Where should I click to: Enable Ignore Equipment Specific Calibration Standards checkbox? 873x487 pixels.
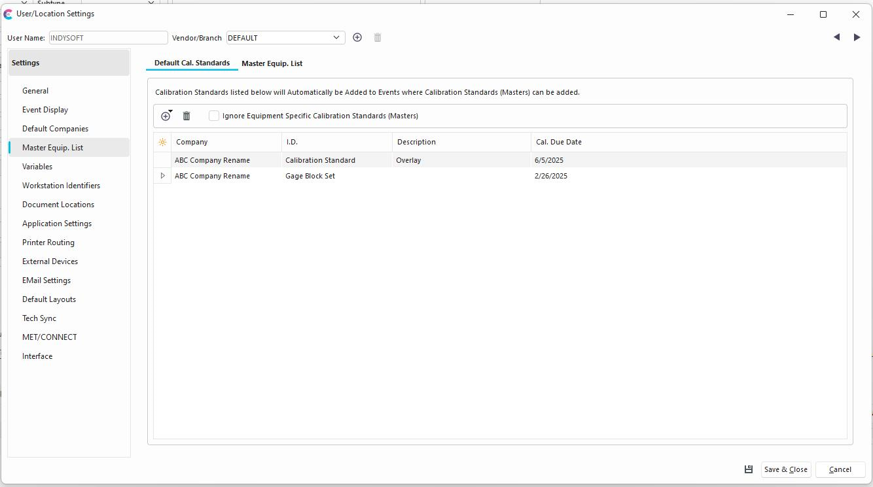pyautogui.click(x=214, y=116)
